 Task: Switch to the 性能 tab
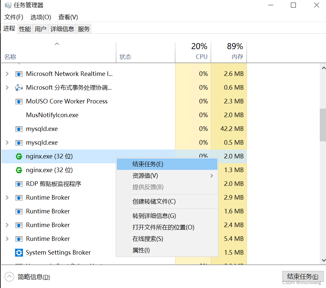[x=25, y=29]
